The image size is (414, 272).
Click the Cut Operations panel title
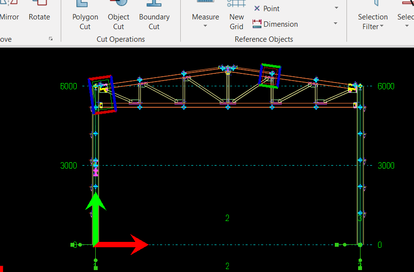pyautogui.click(x=121, y=39)
